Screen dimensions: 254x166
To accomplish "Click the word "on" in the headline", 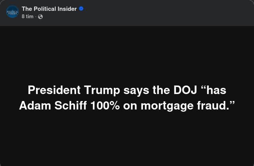I will (130, 106).
